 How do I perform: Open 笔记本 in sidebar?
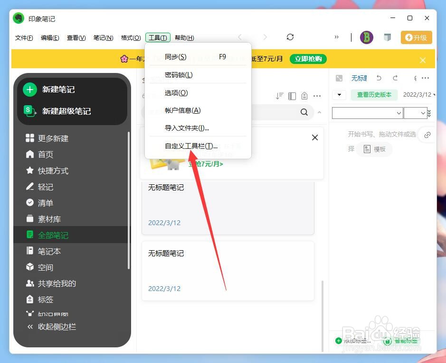tap(44, 251)
